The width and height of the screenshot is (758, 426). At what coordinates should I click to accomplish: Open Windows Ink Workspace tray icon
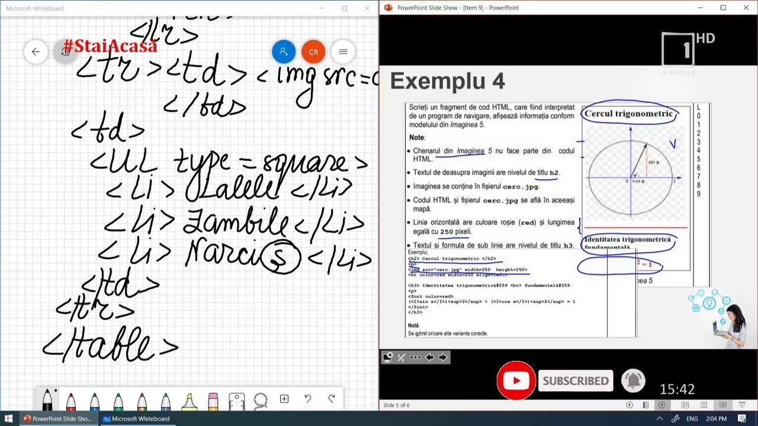click(x=676, y=419)
